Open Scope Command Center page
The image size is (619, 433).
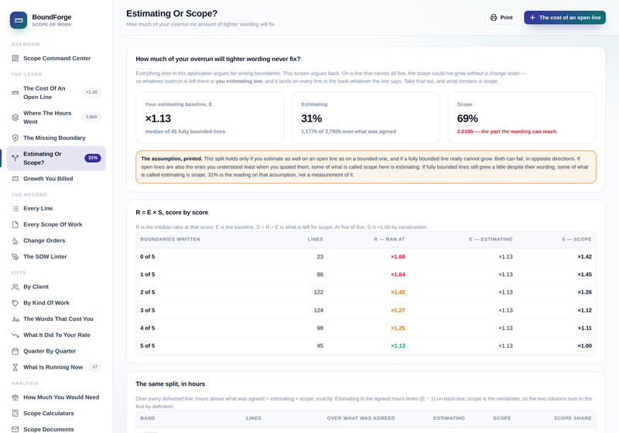point(56,58)
